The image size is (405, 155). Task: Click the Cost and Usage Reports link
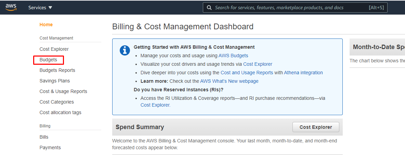(247, 73)
